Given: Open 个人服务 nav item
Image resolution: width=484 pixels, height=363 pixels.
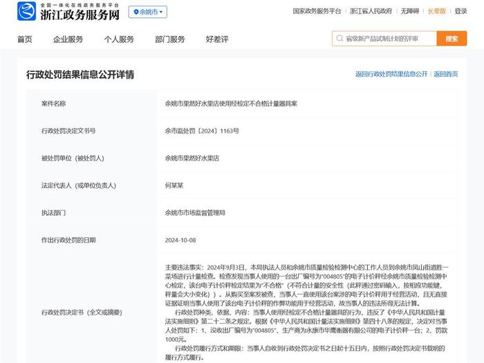Looking at the screenshot, I should coord(119,39).
